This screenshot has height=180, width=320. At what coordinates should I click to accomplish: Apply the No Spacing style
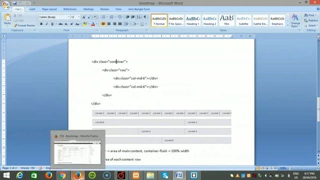[176, 20]
